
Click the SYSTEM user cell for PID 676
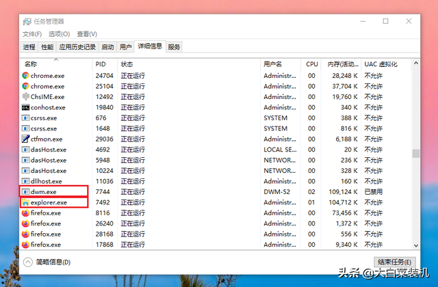tap(275, 118)
